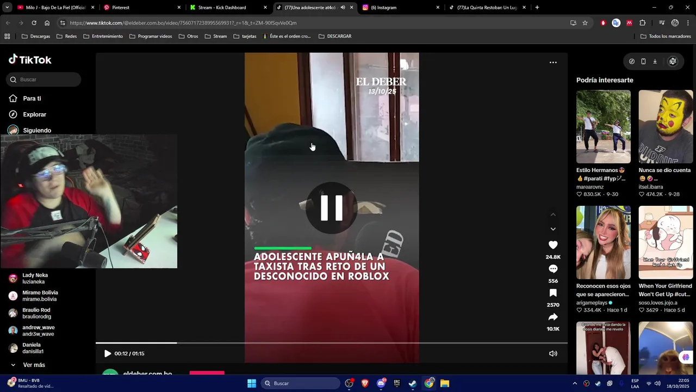Open the Nunca se dio cuenta video thumbnail
696x392 pixels.
coord(666,127)
